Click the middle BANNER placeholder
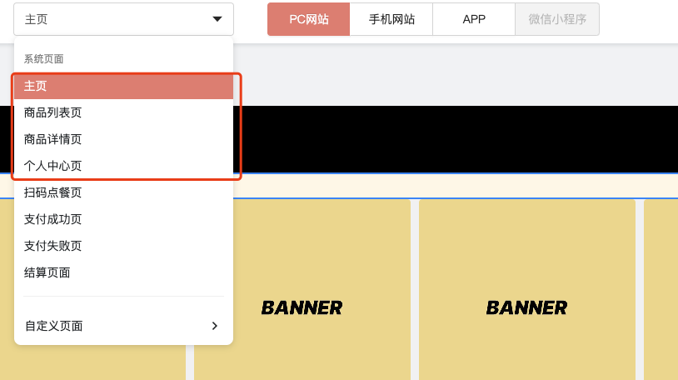The height and width of the screenshot is (380, 678). 302,290
